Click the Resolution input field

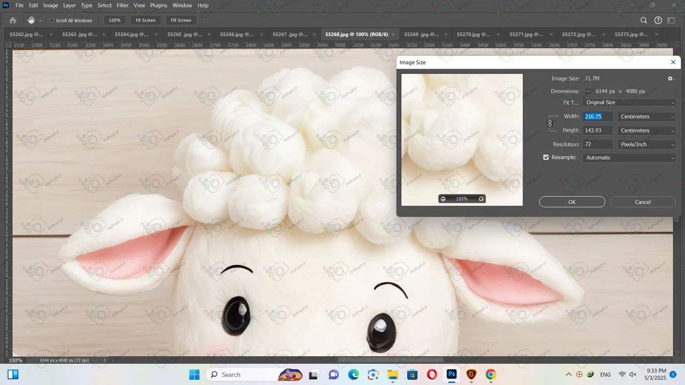point(598,144)
